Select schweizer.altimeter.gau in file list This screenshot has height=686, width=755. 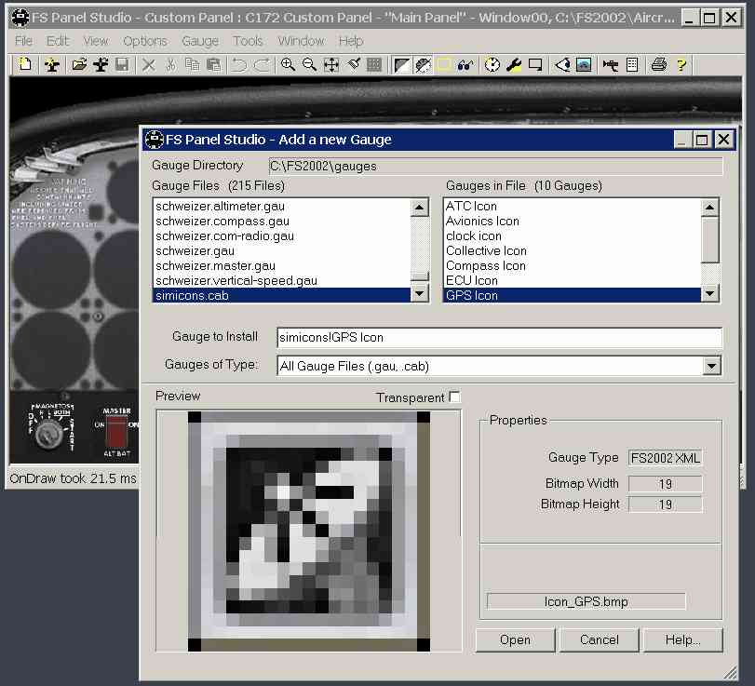pyautogui.click(x=282, y=206)
